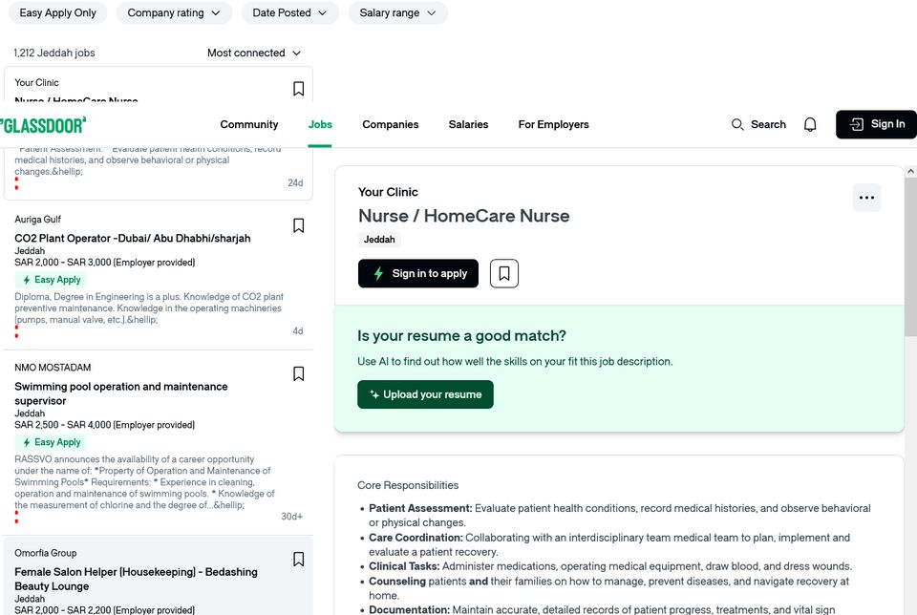Open the Jobs tab
The width and height of the screenshot is (917, 615).
(320, 124)
